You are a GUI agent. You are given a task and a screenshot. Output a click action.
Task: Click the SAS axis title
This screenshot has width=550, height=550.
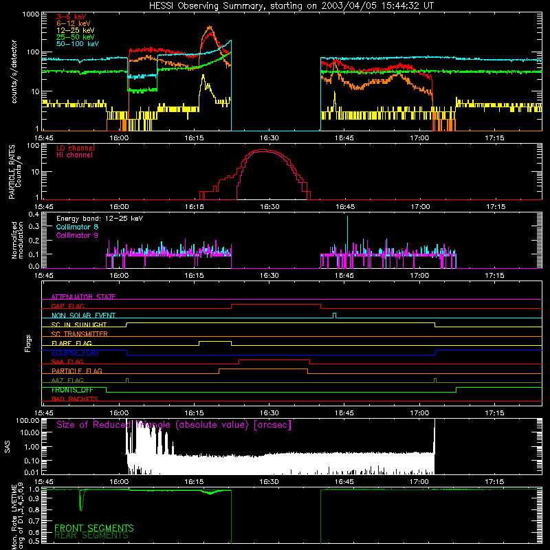tap(8, 448)
